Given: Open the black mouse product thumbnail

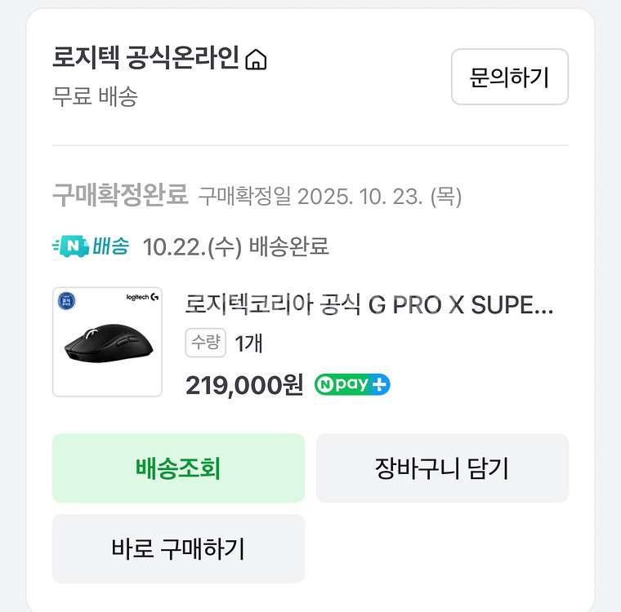Looking at the screenshot, I should pyautogui.click(x=107, y=342).
